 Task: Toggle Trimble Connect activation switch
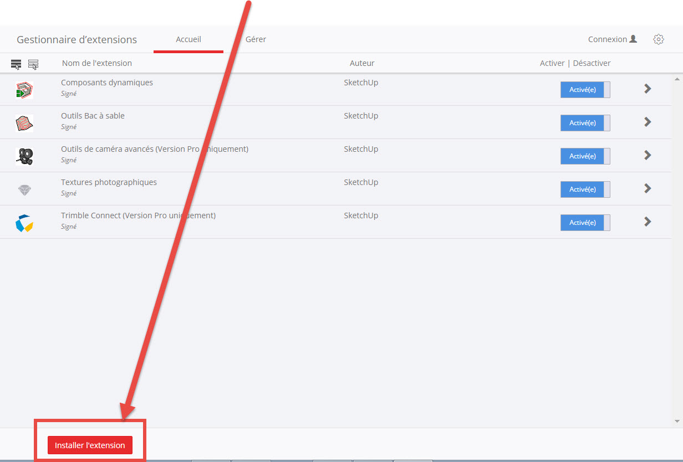coord(585,223)
